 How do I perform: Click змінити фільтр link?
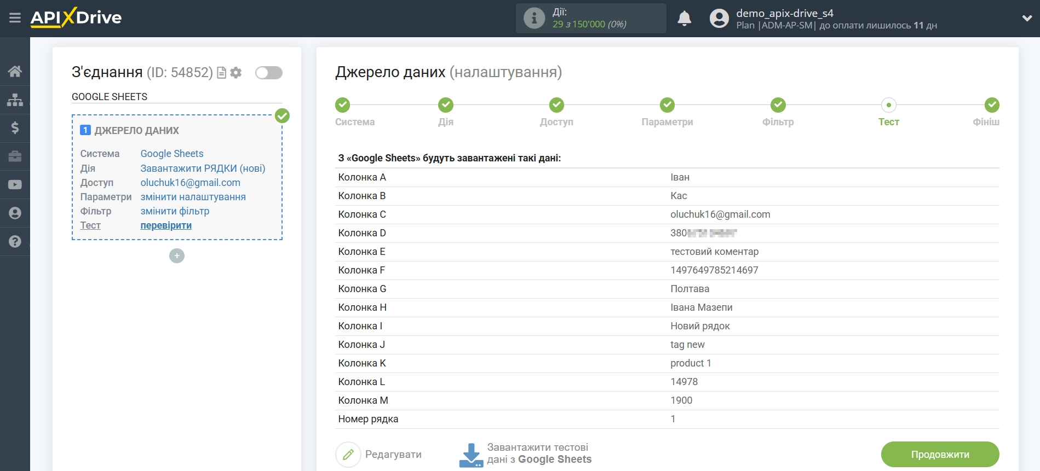point(175,211)
